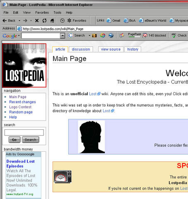Open the History clock icon
Screen dimensions: 188x199
coord(62,21)
